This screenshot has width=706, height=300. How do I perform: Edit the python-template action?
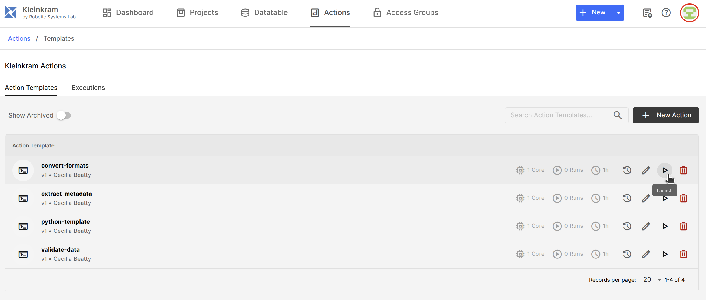coord(646,226)
